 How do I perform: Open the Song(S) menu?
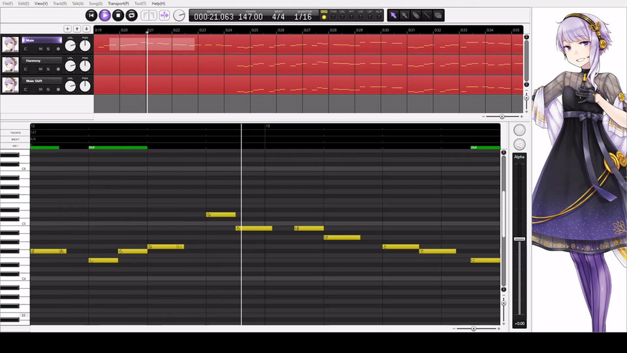pyautogui.click(x=95, y=4)
